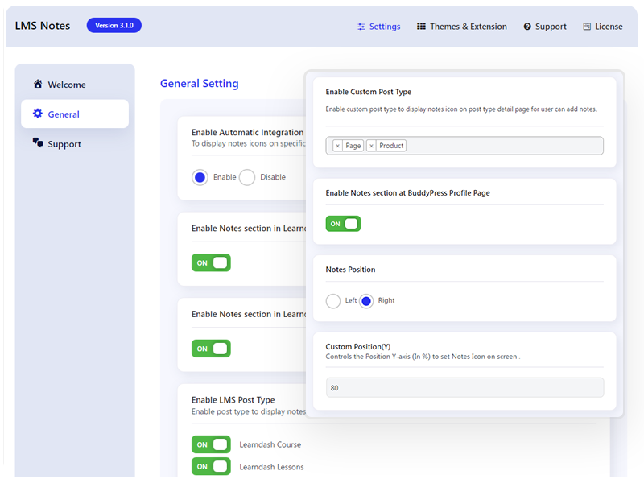
Task: Click the License icon in header
Action: click(x=587, y=27)
